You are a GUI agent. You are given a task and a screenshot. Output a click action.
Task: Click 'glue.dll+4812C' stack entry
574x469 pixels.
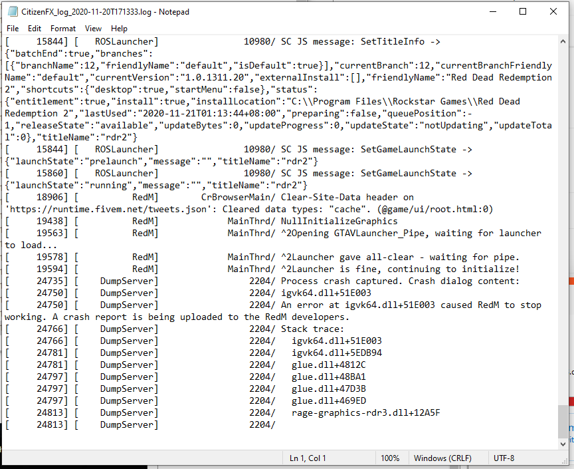point(329,365)
